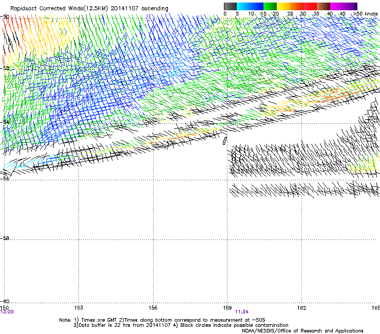Select the gray 0-5 knots legend color
This screenshot has width=380, height=334.
[x=230, y=6]
